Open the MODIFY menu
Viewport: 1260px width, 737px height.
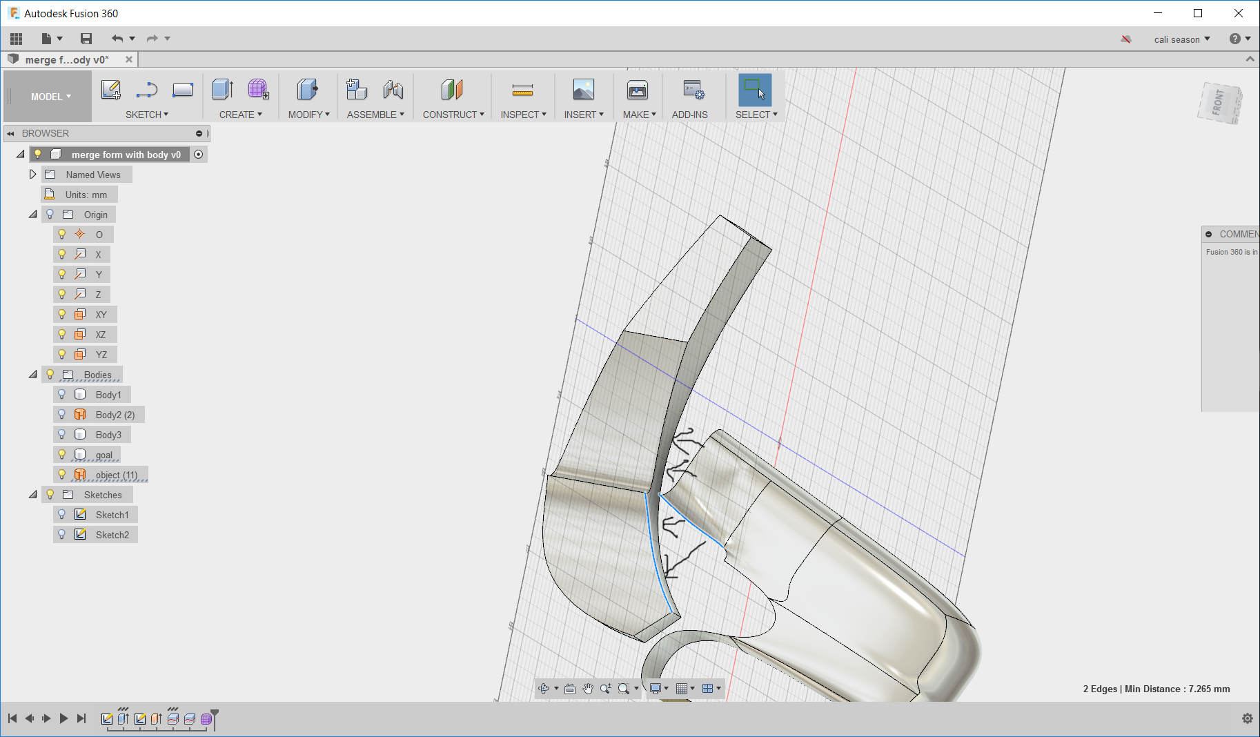click(x=308, y=115)
